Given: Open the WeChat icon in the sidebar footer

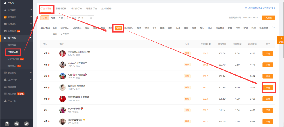Looking at the screenshot, I should click(x=17, y=124).
